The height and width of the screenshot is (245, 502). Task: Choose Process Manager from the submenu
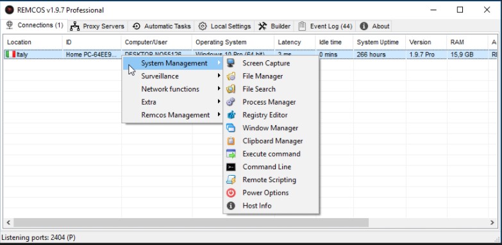pos(271,102)
